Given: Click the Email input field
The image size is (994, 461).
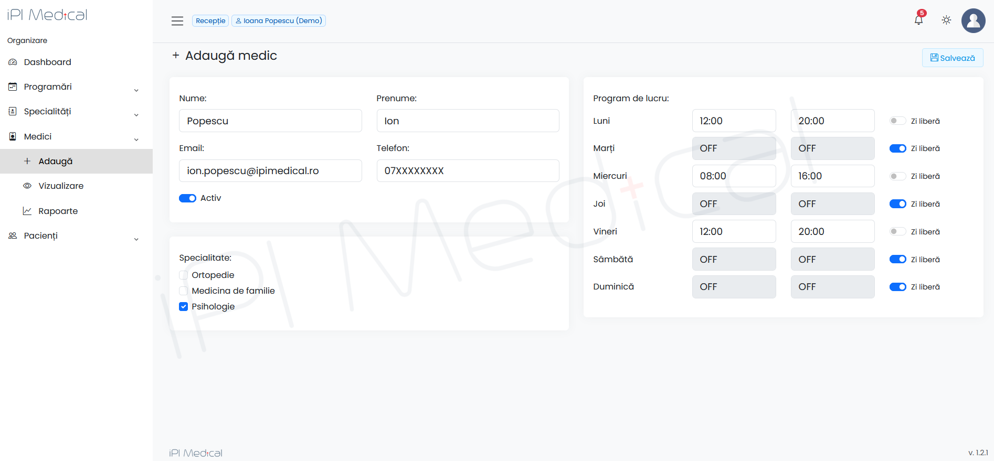Looking at the screenshot, I should pyautogui.click(x=270, y=171).
